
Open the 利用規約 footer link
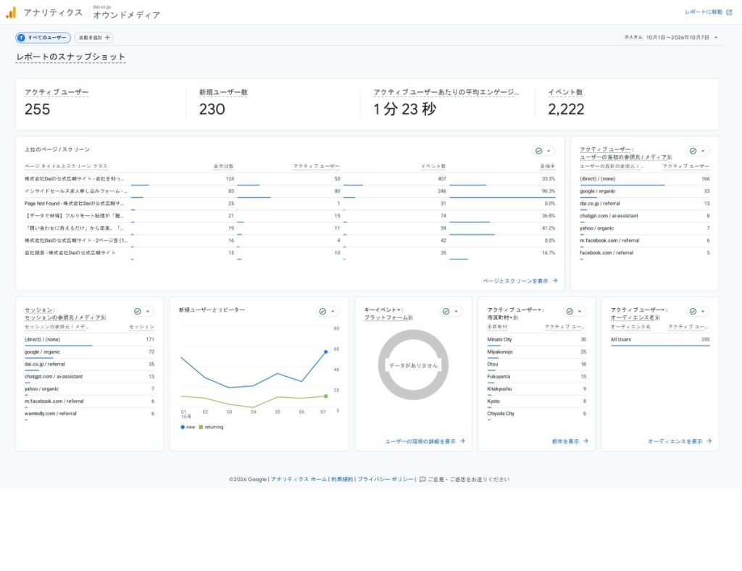coord(342,479)
